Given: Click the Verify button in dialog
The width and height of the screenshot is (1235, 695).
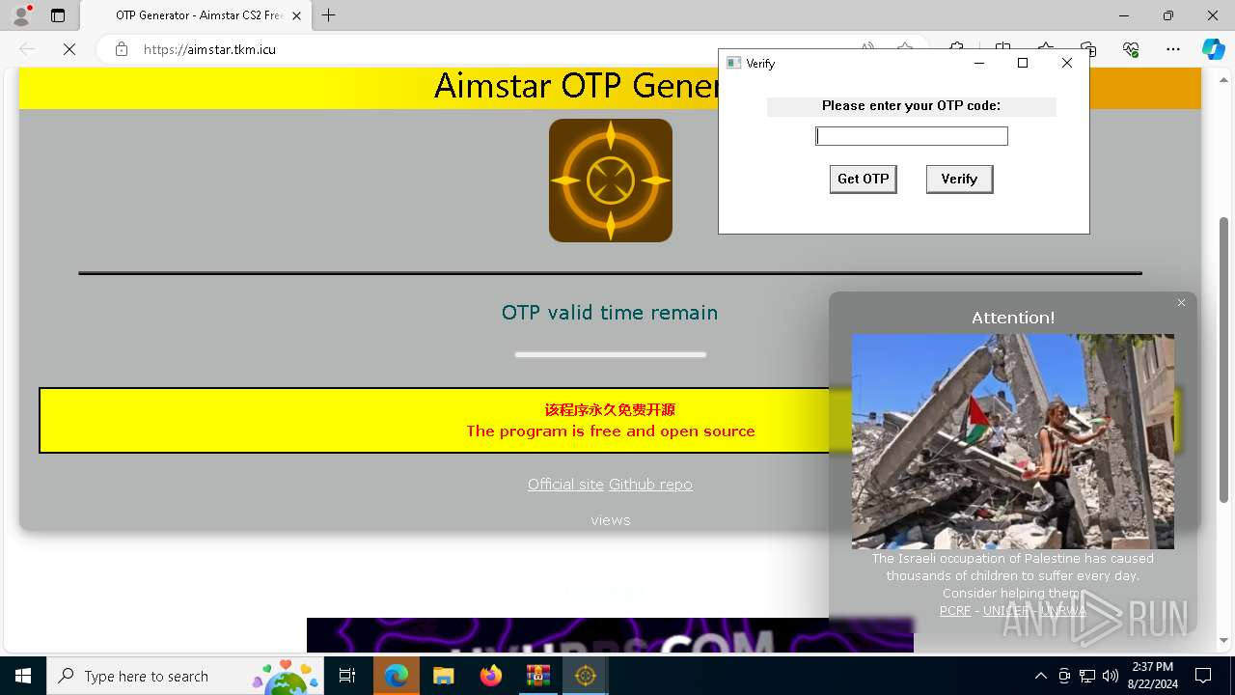Looking at the screenshot, I should [959, 179].
